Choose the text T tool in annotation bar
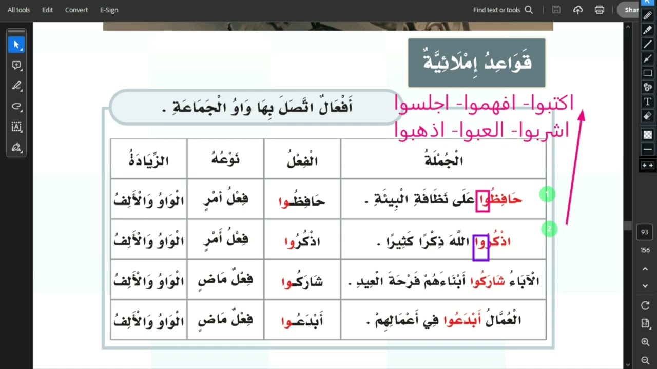The height and width of the screenshot is (369, 657). (x=648, y=101)
